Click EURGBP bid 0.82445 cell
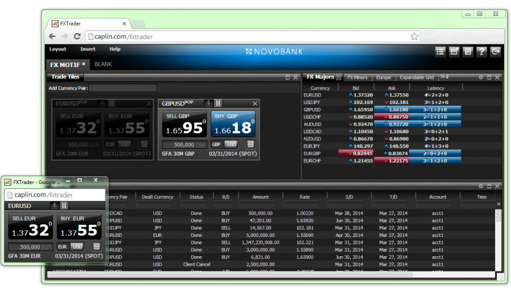The width and height of the screenshot is (511, 288). (356, 153)
